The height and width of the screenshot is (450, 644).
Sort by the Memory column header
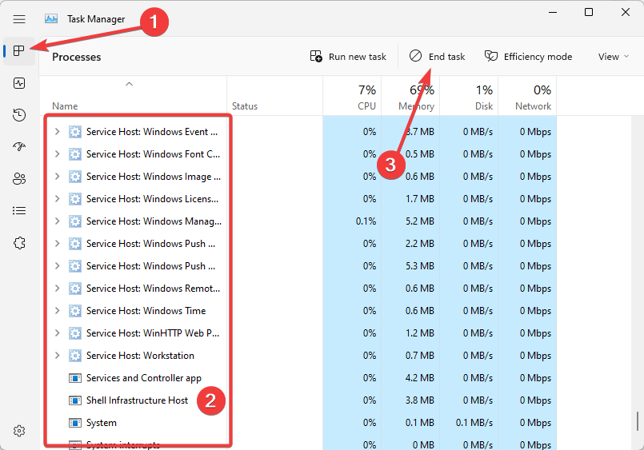[x=416, y=106]
